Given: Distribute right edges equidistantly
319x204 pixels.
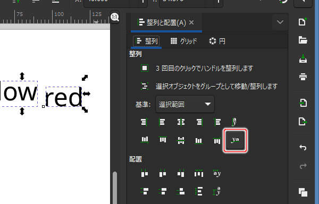Looking at the screenshot, I should pyautogui.click(x=181, y=173).
